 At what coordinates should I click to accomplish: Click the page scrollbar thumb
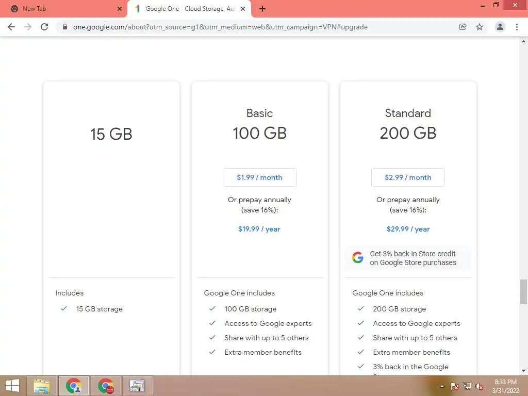coord(523,291)
